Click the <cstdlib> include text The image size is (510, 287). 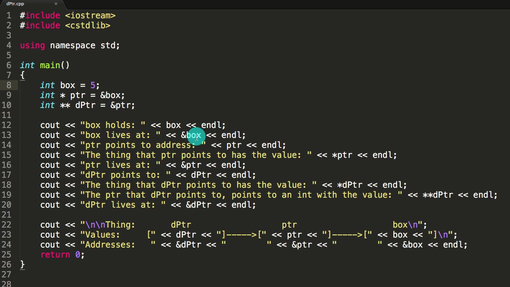[88, 26]
